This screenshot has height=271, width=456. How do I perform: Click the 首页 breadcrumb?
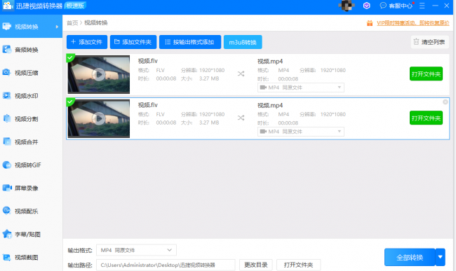point(72,23)
